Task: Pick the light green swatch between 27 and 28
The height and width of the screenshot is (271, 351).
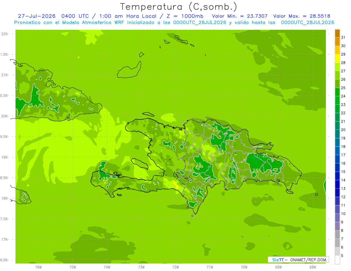Action: [337, 67]
